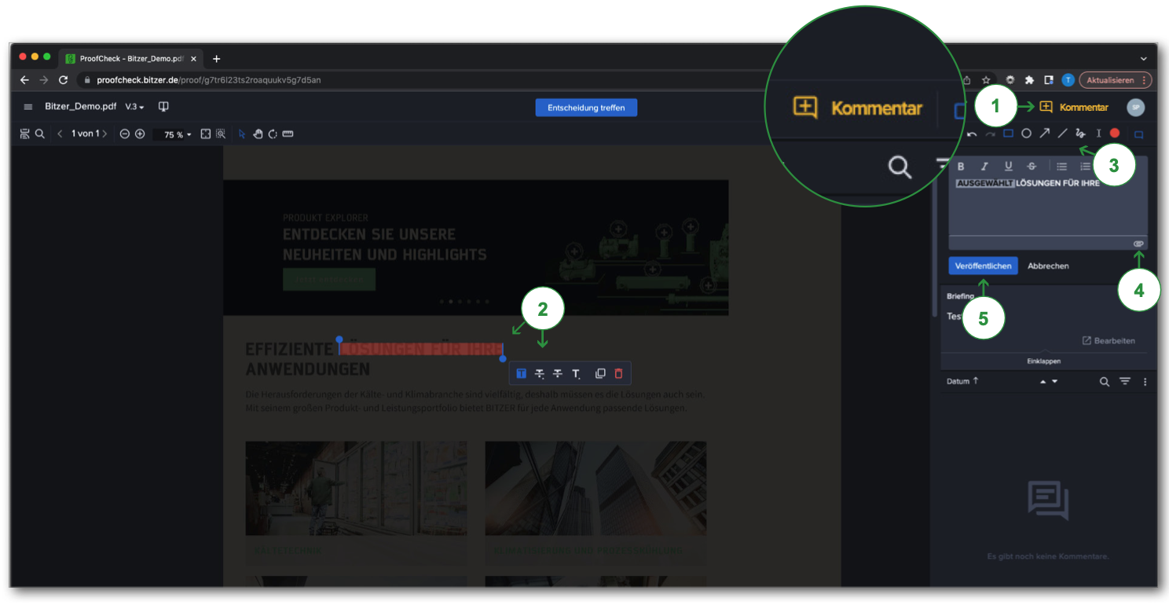
Task: Open the comment list three-dot menu
Action: point(1145,382)
